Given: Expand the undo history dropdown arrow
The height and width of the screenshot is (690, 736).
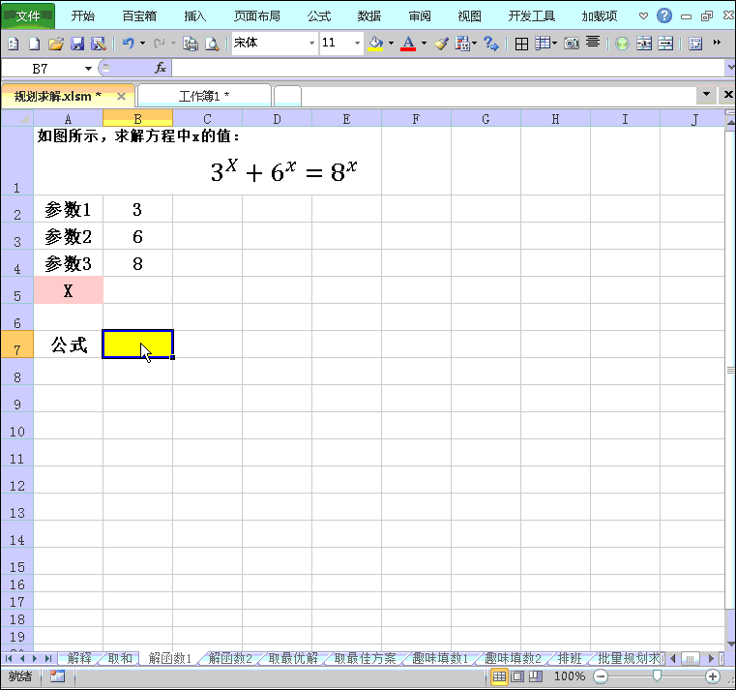Looking at the screenshot, I should pos(142,44).
